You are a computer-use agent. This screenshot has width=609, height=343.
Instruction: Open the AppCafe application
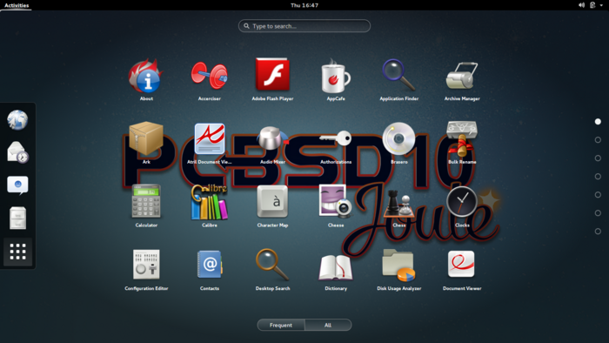[336, 79]
